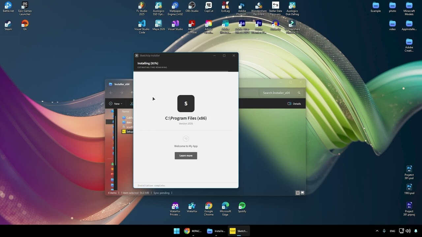This screenshot has width=422, height=237.
Task: Open the notifications bell
Action: tap(416, 231)
